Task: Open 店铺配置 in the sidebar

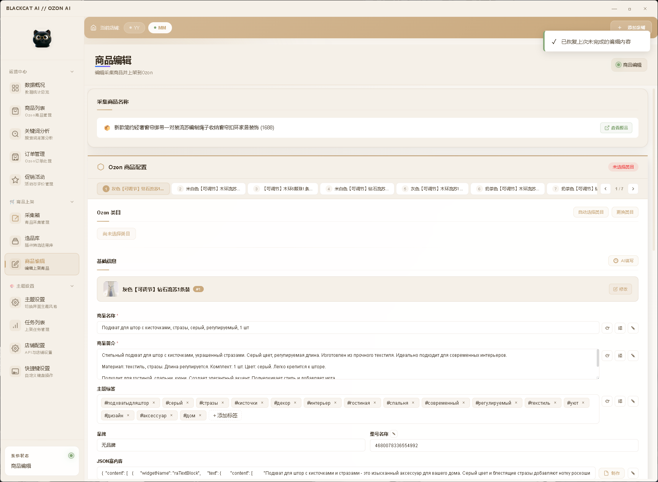Action: [x=42, y=348]
